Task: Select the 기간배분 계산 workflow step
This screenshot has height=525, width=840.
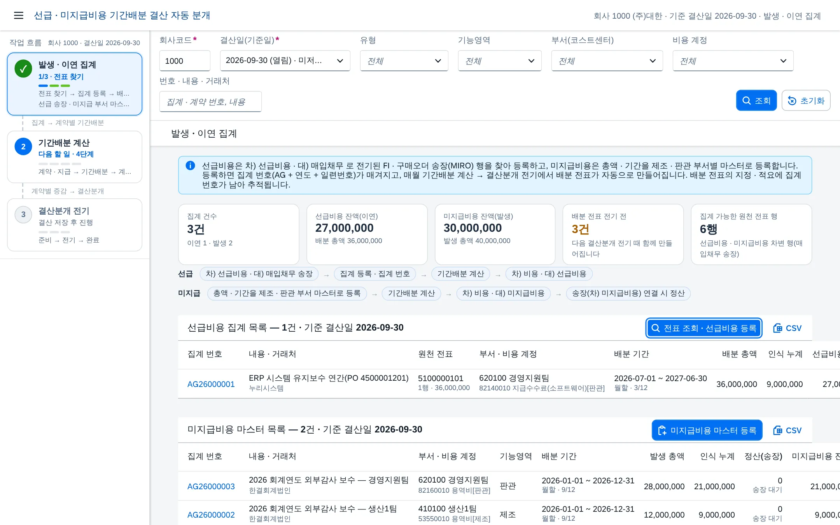Action: click(x=75, y=157)
